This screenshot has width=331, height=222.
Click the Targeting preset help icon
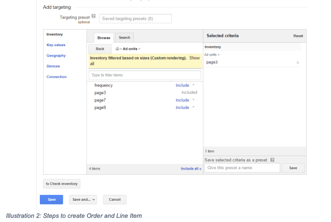point(93,17)
